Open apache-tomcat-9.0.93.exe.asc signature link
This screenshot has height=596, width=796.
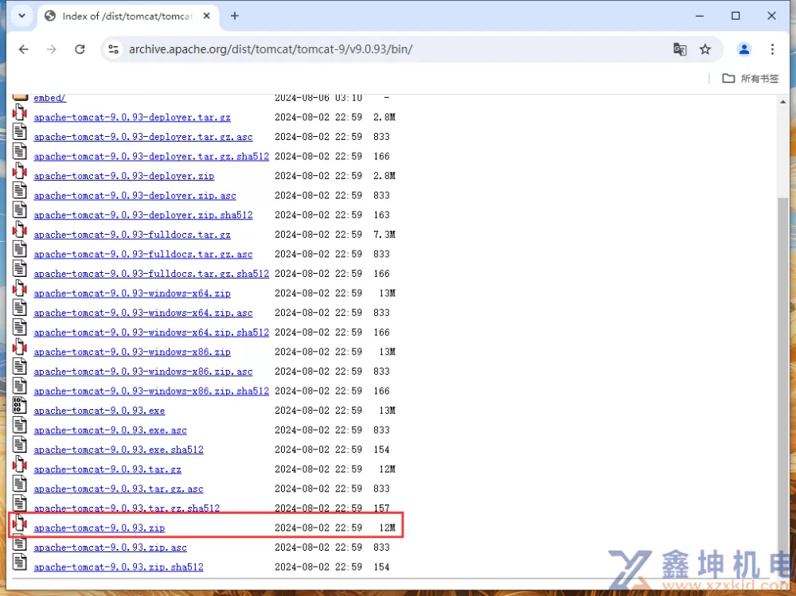tap(110, 430)
